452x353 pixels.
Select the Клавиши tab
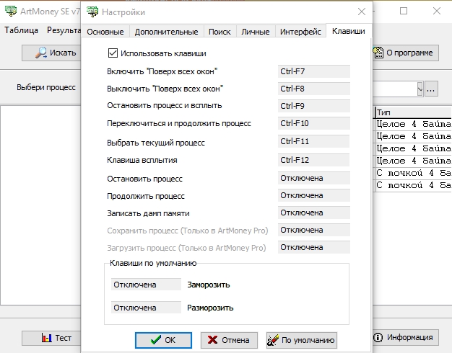pyautogui.click(x=349, y=31)
